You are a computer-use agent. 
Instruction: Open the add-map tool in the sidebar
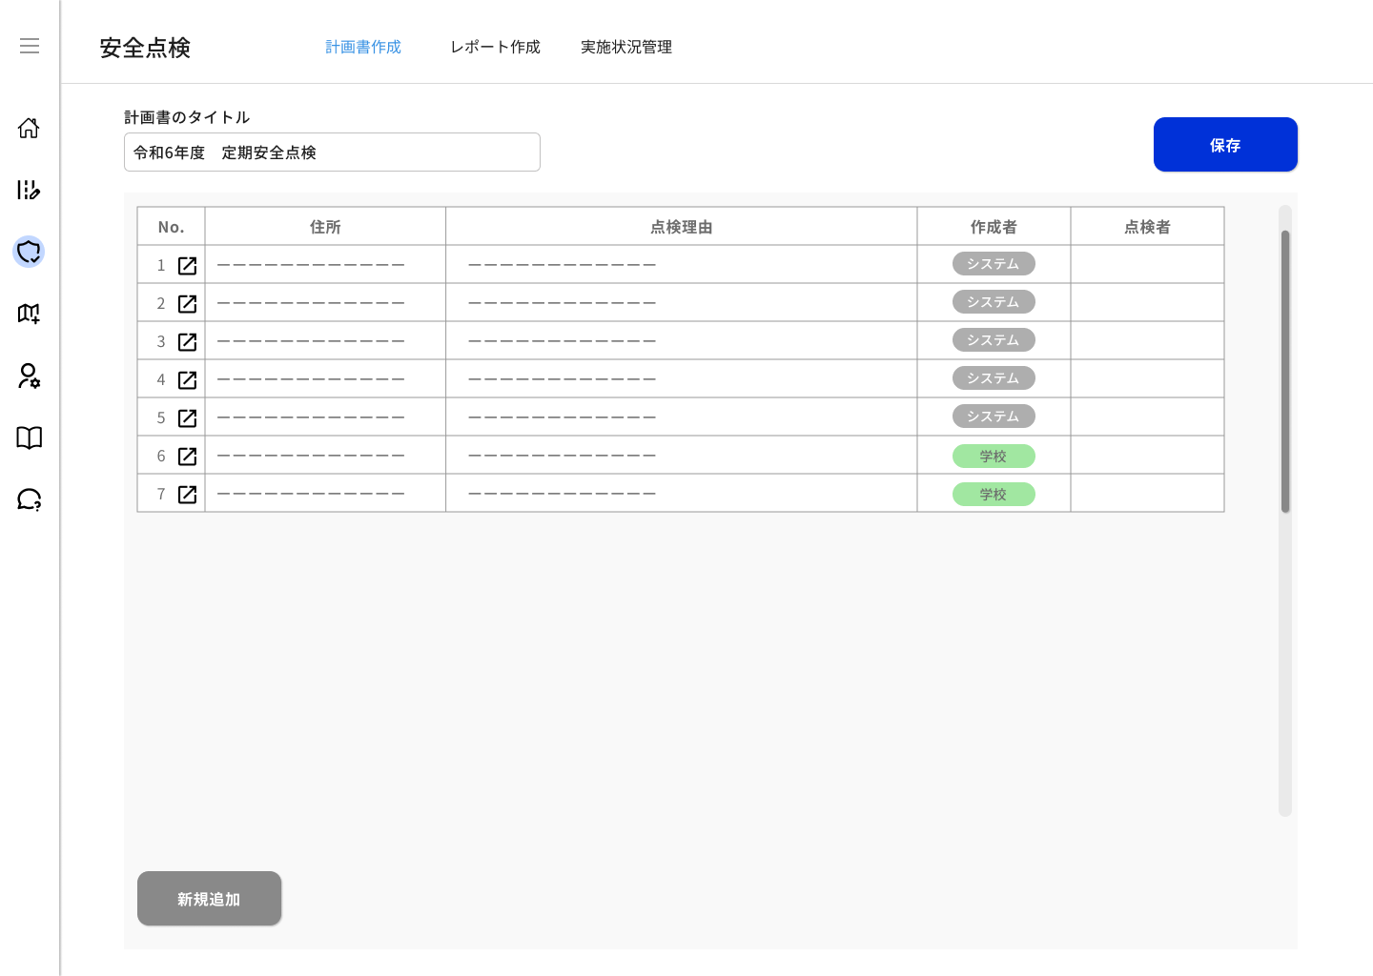point(29,315)
